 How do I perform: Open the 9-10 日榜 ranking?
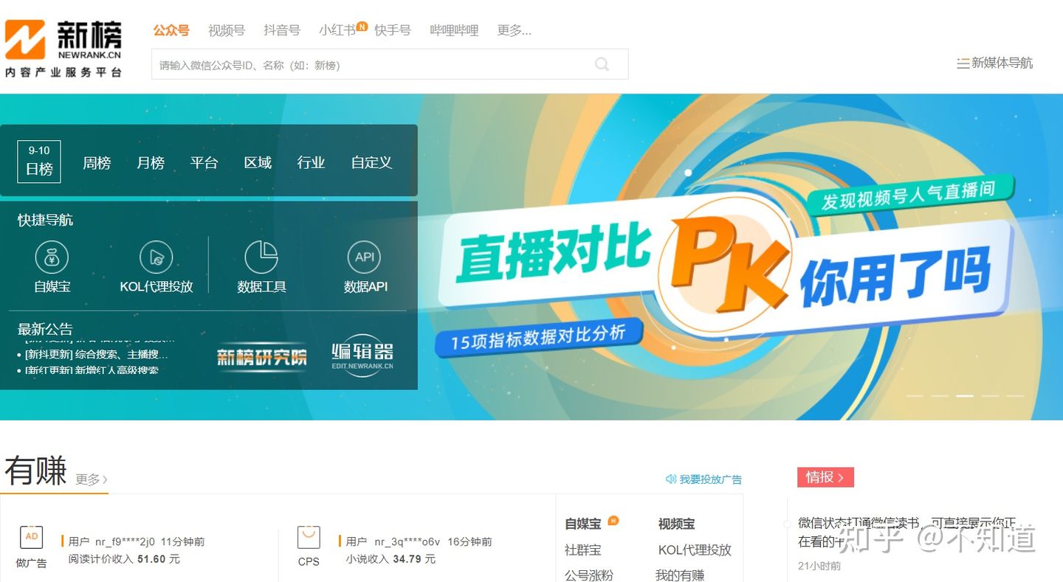click(x=39, y=162)
